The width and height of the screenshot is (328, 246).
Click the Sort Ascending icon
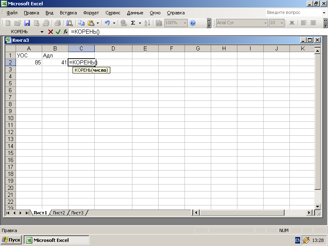click(147, 23)
